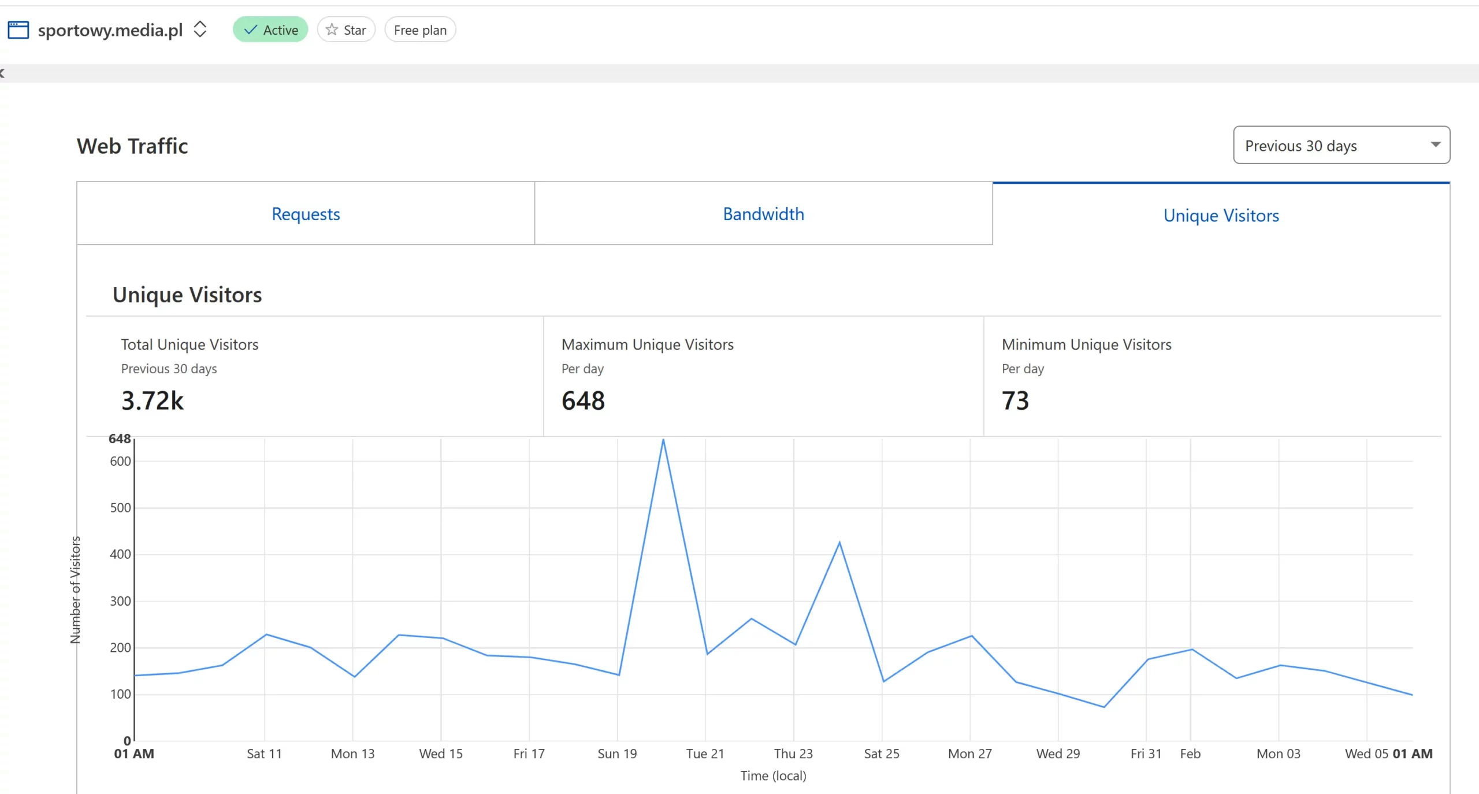This screenshot has width=1479, height=794.
Task: Click the Web Traffic heading
Action: coord(132,146)
